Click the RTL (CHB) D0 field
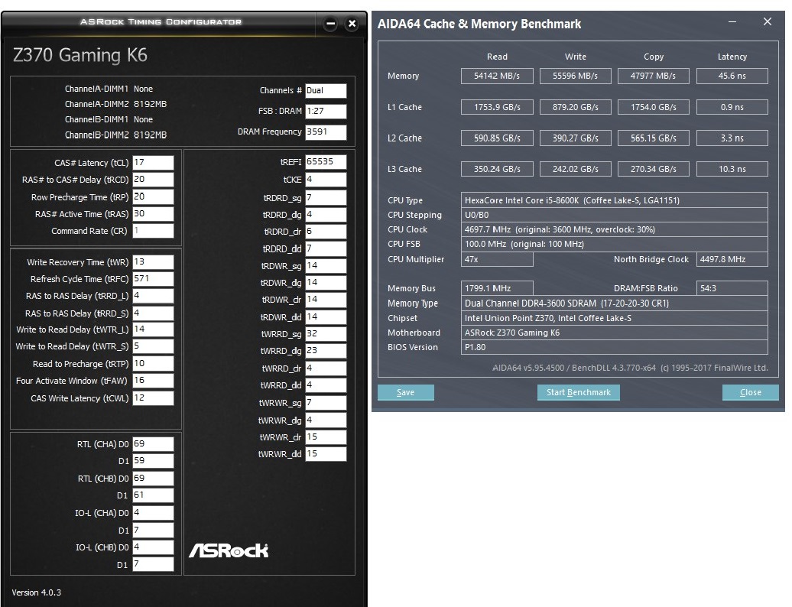Screen dimensions: 792x607 pyautogui.click(x=153, y=479)
